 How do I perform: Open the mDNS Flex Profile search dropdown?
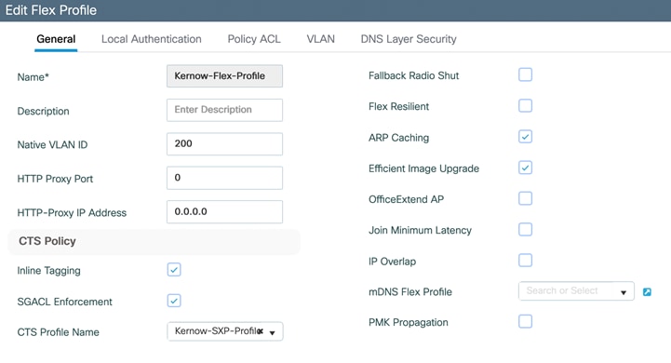click(576, 291)
